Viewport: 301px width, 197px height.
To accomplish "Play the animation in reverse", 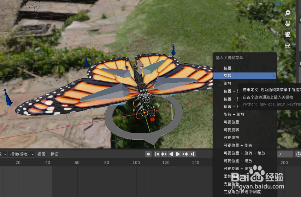I will click(x=171, y=154).
